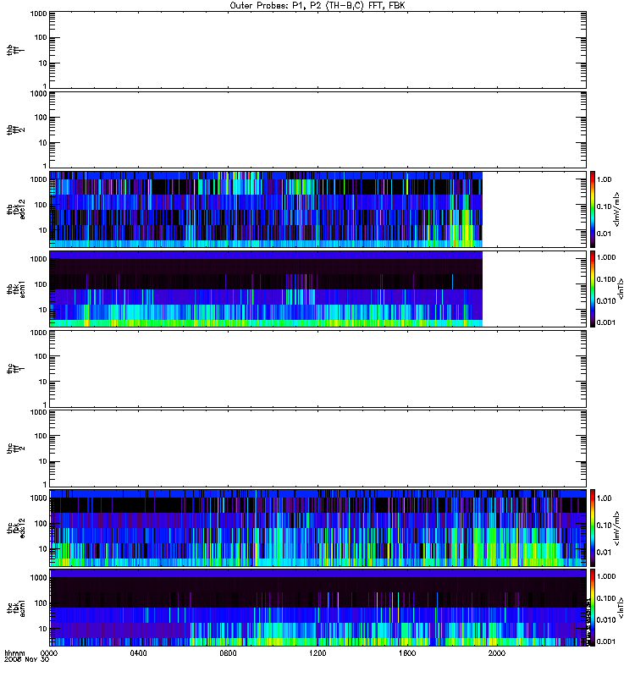Image resolution: width=635 pixels, height=677 pixels.
Task: Click '0.001' on the thb fbk scm1 color bar
Action: pos(606,322)
